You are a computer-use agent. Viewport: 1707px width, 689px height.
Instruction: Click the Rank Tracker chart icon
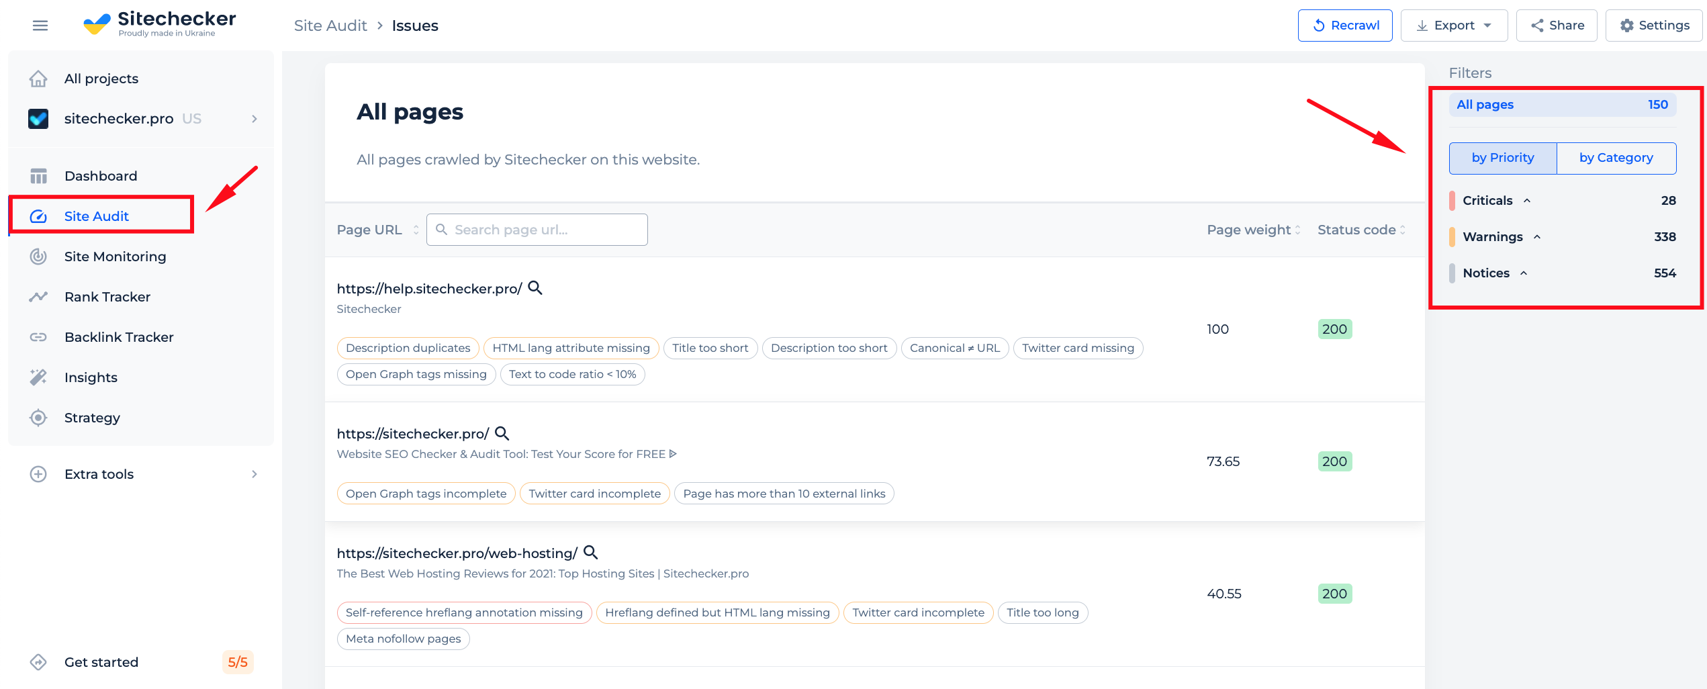coord(38,297)
